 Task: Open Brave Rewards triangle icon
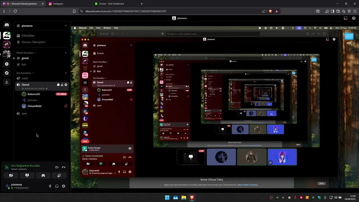pyautogui.click(x=277, y=11)
